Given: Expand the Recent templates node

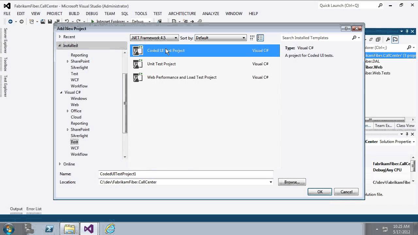Looking at the screenshot, I should coord(60,37).
